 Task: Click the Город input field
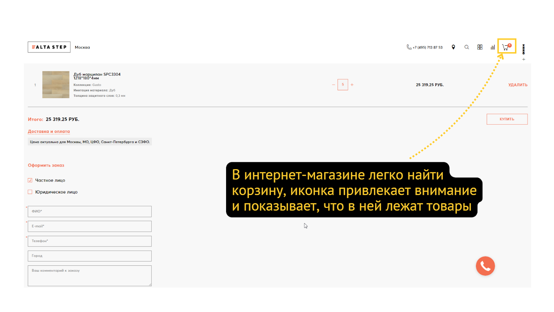coord(90,256)
